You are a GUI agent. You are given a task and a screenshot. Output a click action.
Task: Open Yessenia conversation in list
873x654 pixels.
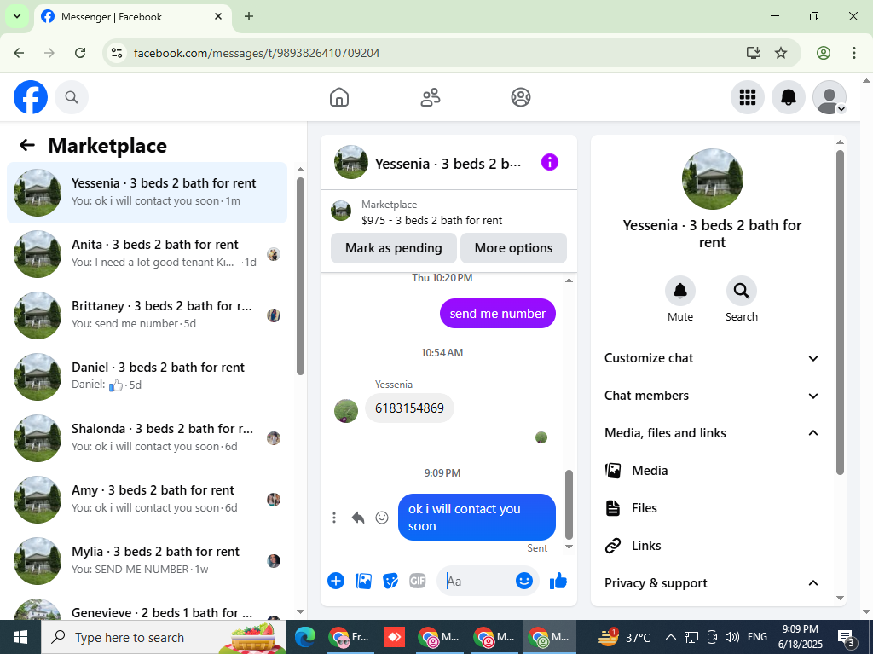coord(147,193)
